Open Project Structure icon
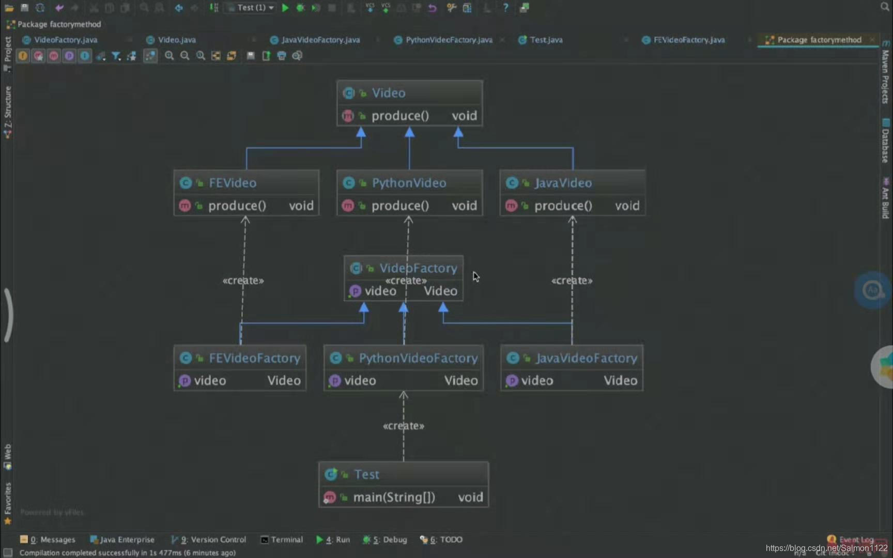 tap(467, 8)
